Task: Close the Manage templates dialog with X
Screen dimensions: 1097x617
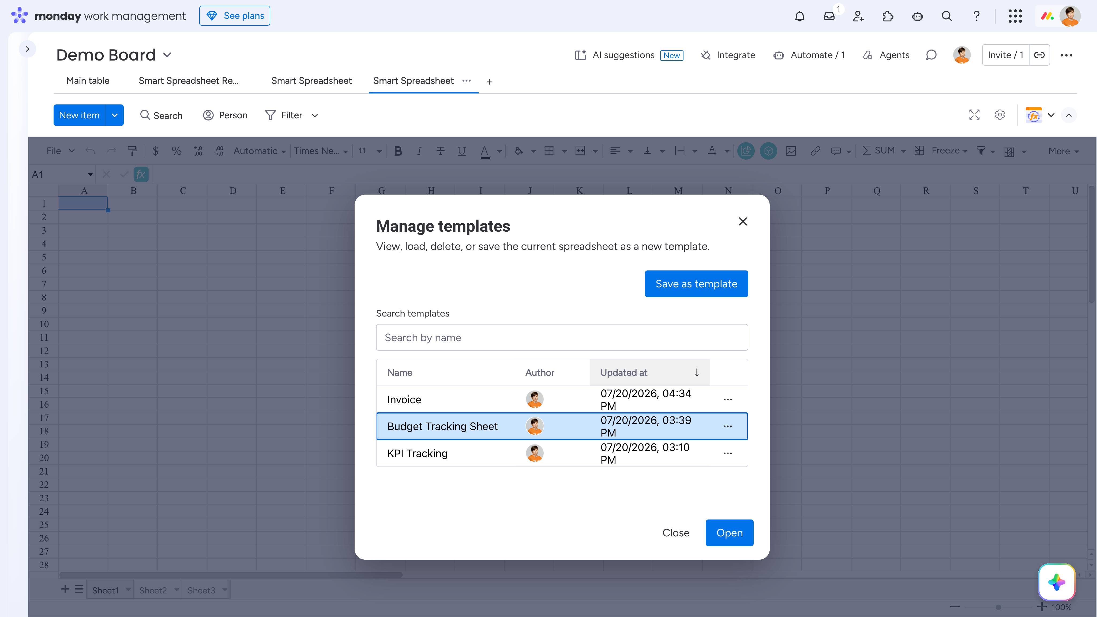Action: tap(743, 221)
